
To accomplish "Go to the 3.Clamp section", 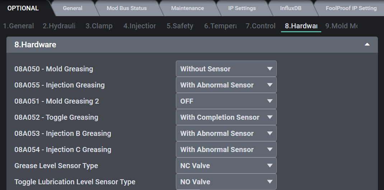I will coord(99,26).
